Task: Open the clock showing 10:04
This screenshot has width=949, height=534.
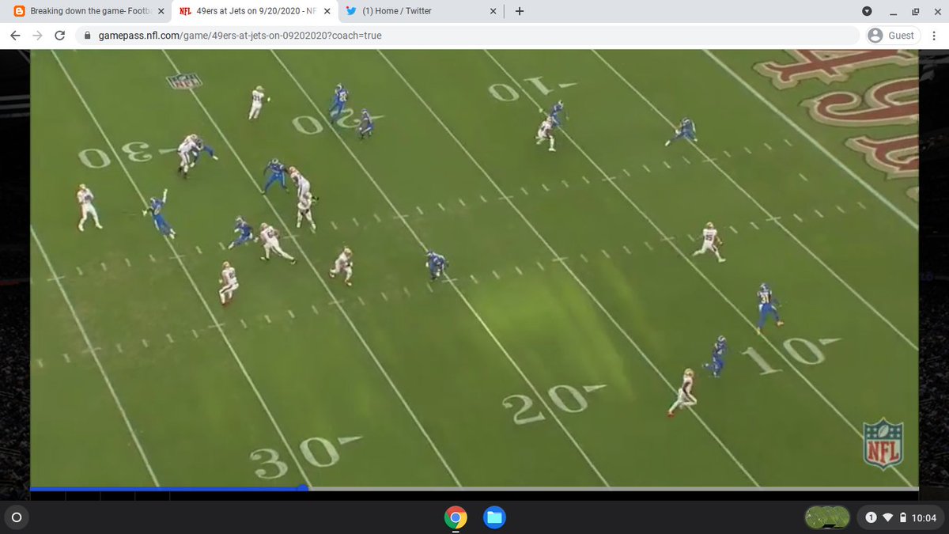Action: [923, 518]
